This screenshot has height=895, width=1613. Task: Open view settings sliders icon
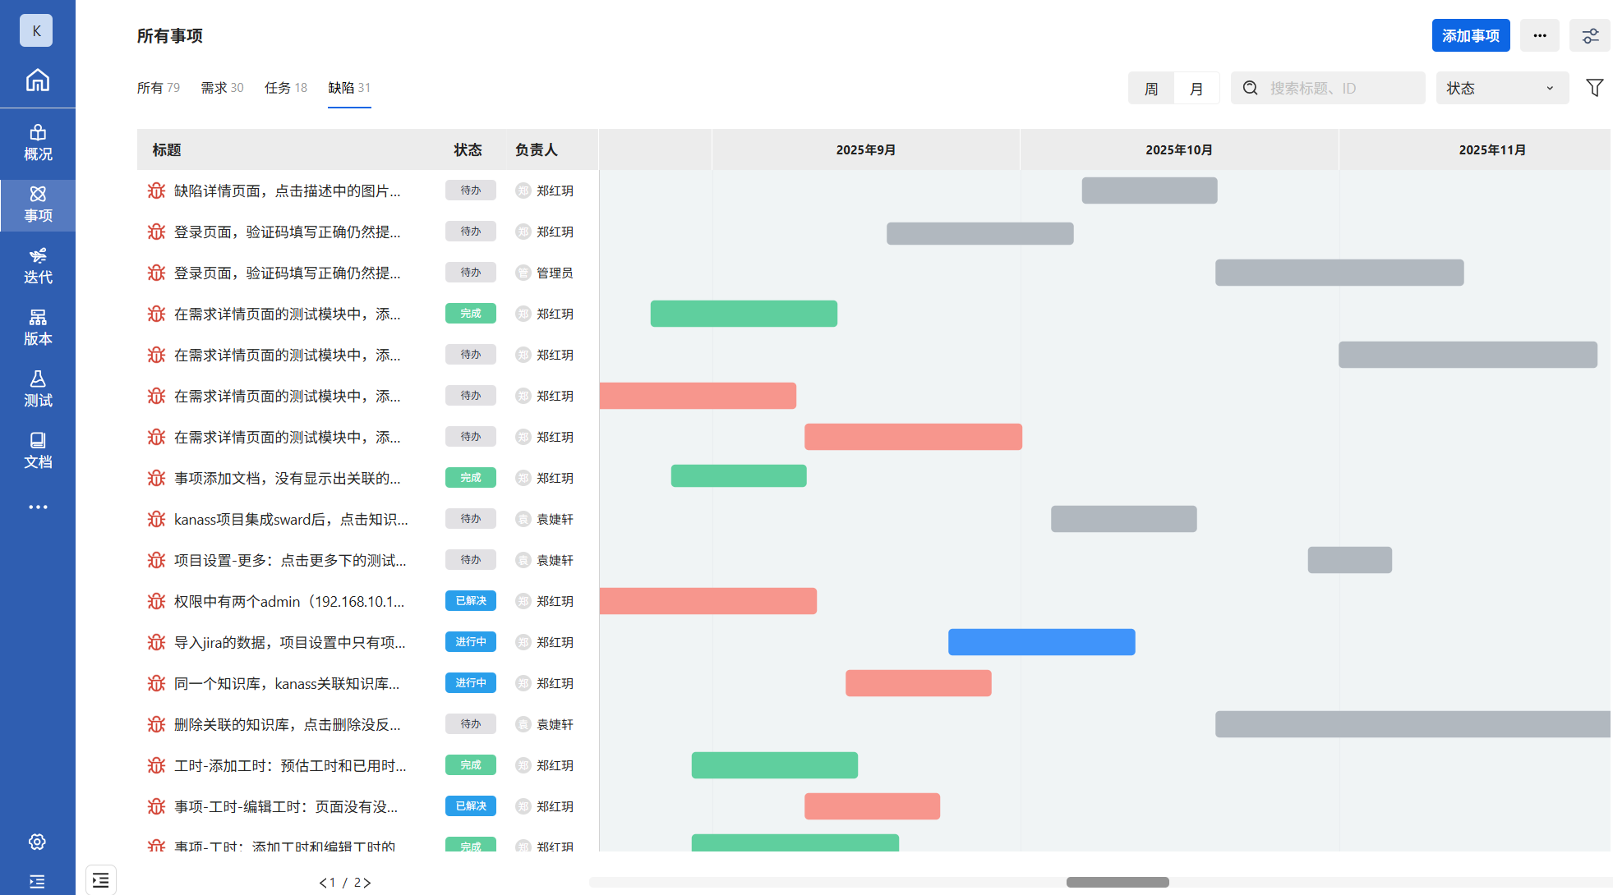tap(1590, 36)
